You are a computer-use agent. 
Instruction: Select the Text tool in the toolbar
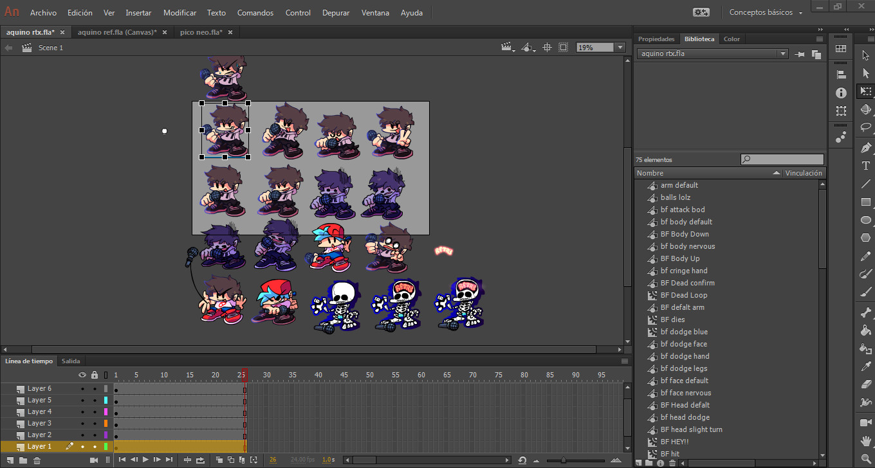point(866,166)
